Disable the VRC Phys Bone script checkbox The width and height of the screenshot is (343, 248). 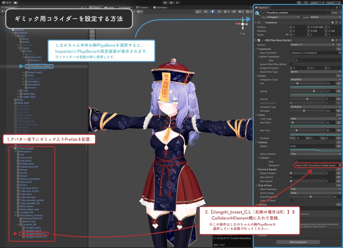tap(263, 40)
